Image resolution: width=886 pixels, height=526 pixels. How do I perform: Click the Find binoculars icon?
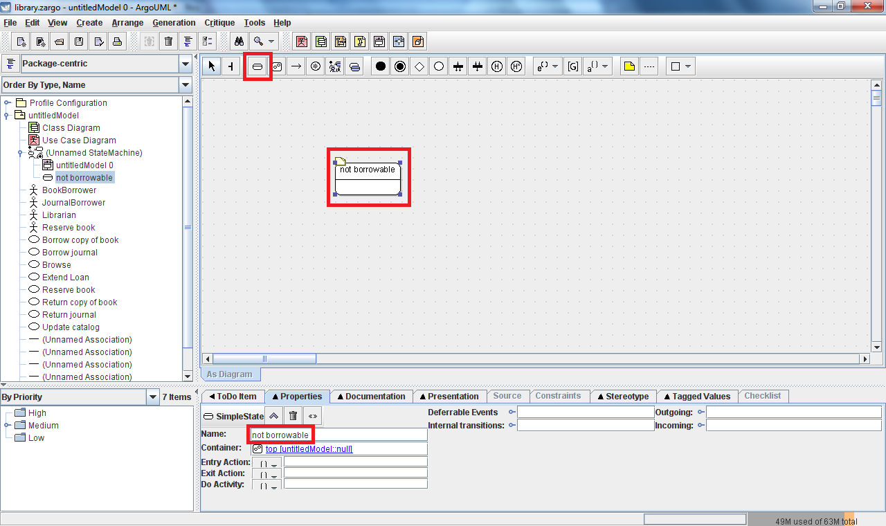[239, 42]
